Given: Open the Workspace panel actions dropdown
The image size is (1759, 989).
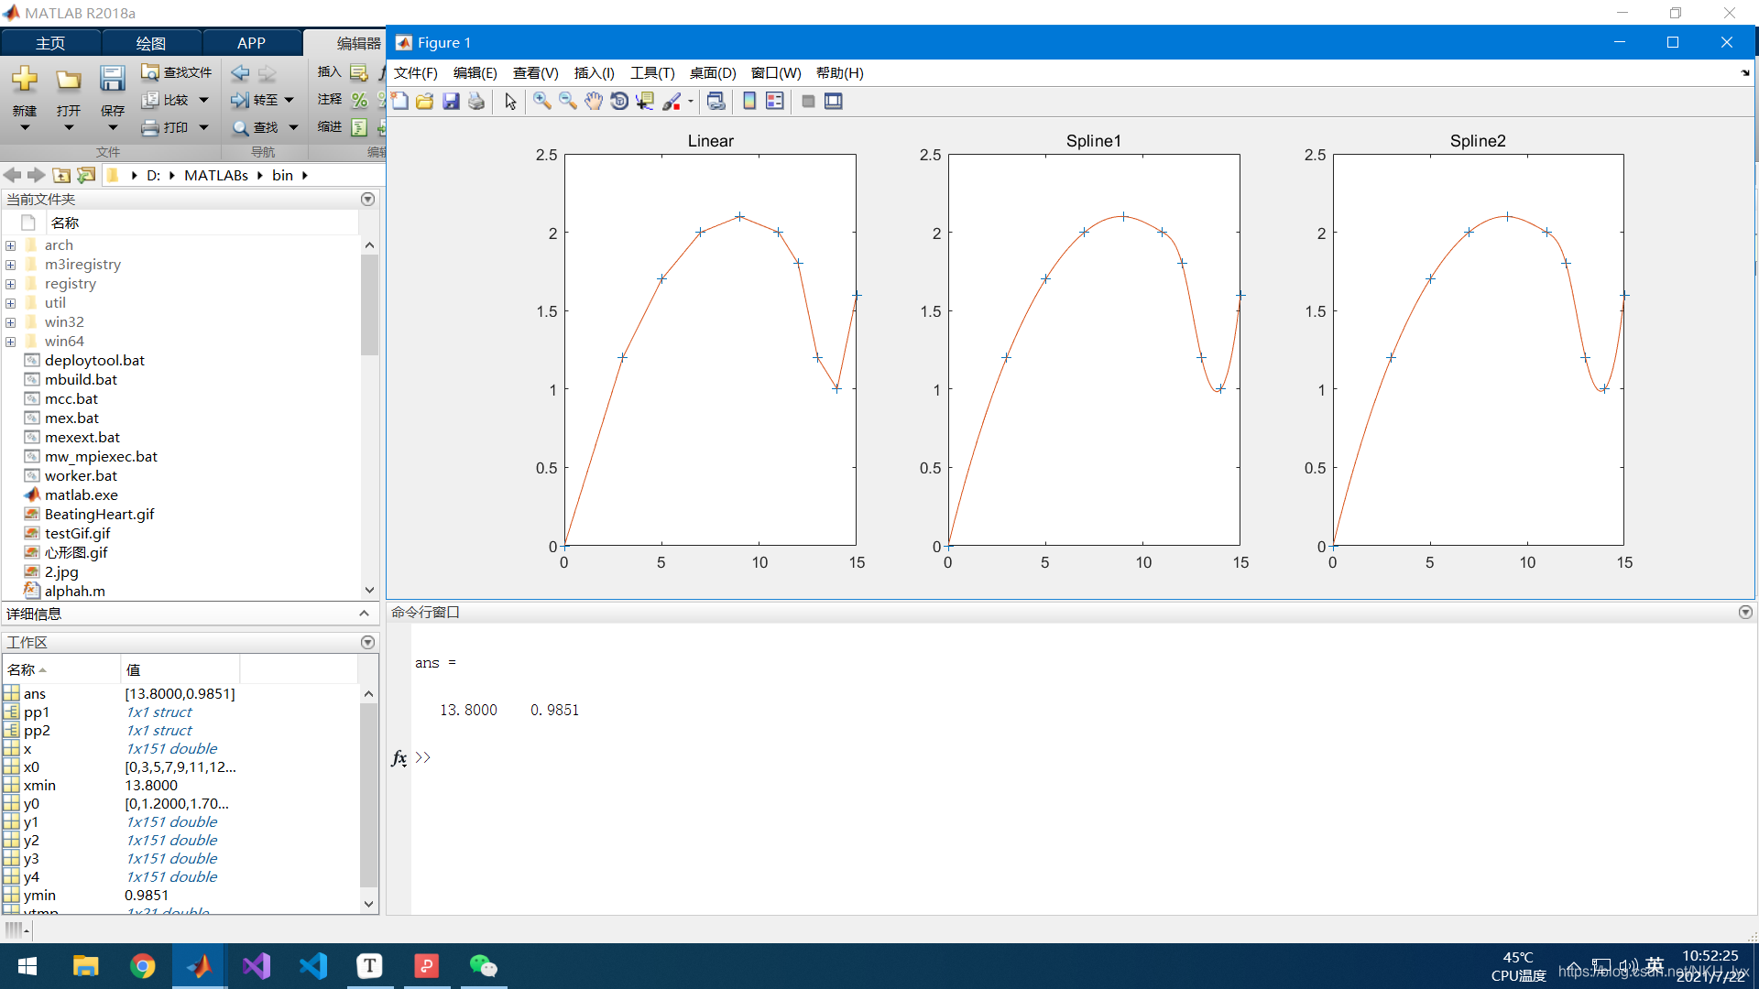Looking at the screenshot, I should 367,642.
